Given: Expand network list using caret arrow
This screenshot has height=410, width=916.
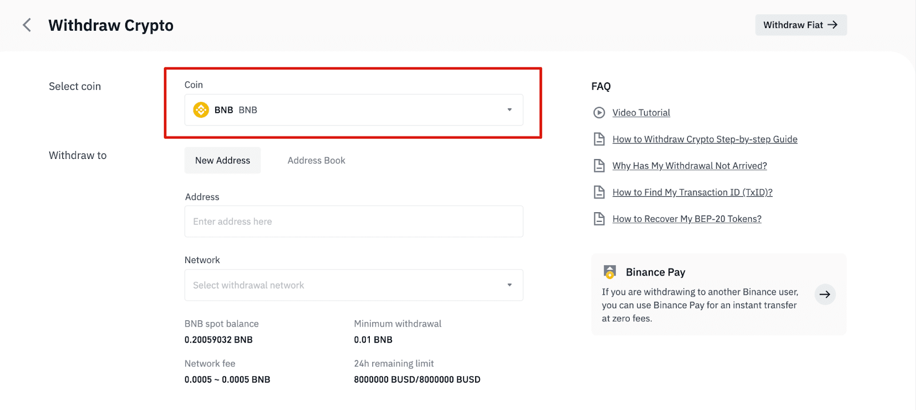Looking at the screenshot, I should point(510,285).
